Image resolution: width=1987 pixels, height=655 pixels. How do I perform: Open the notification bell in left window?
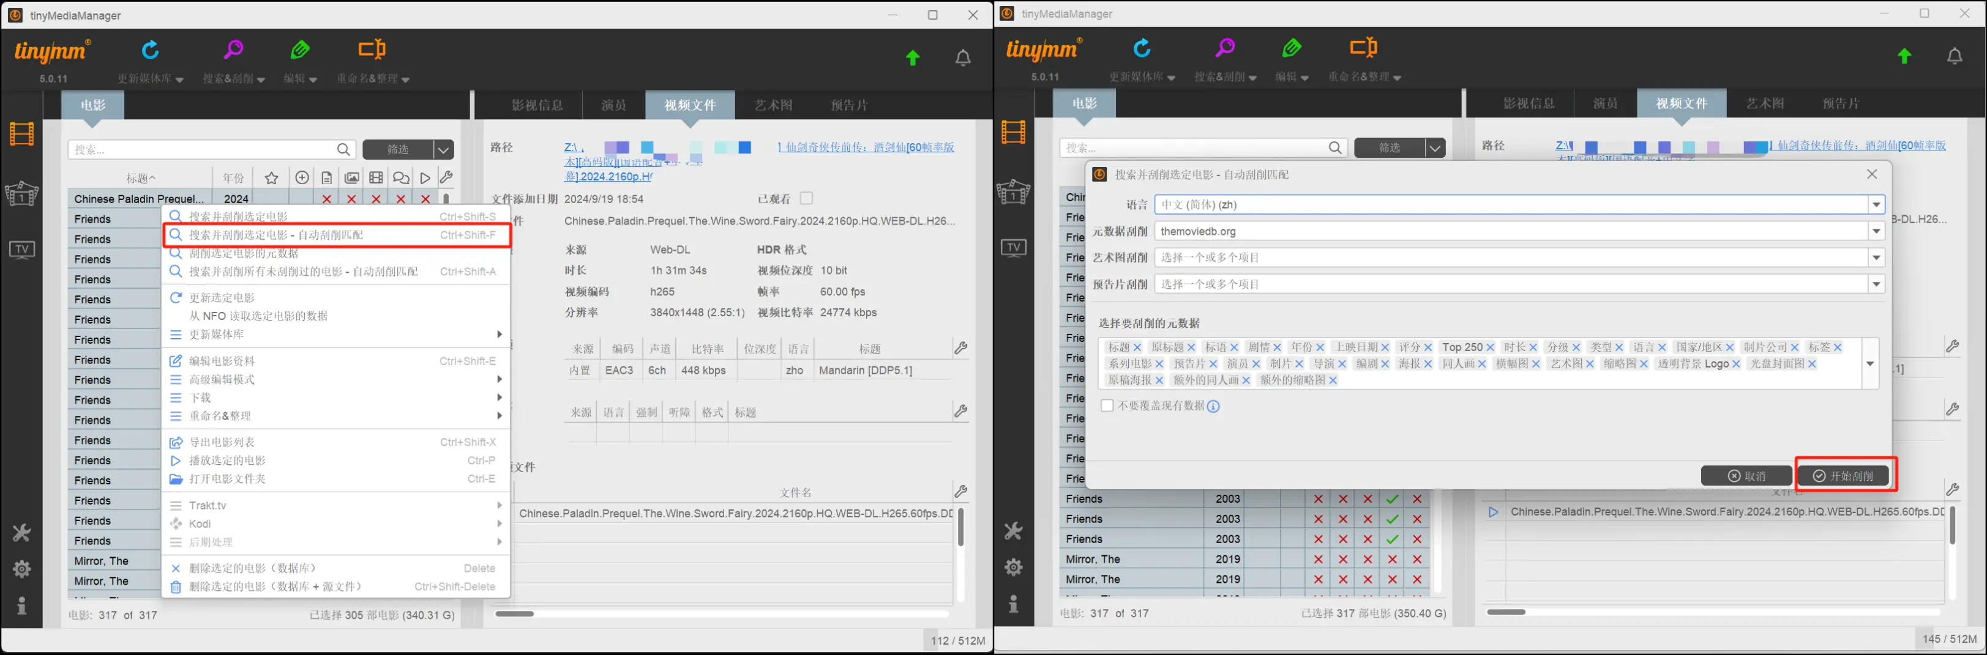(x=963, y=57)
